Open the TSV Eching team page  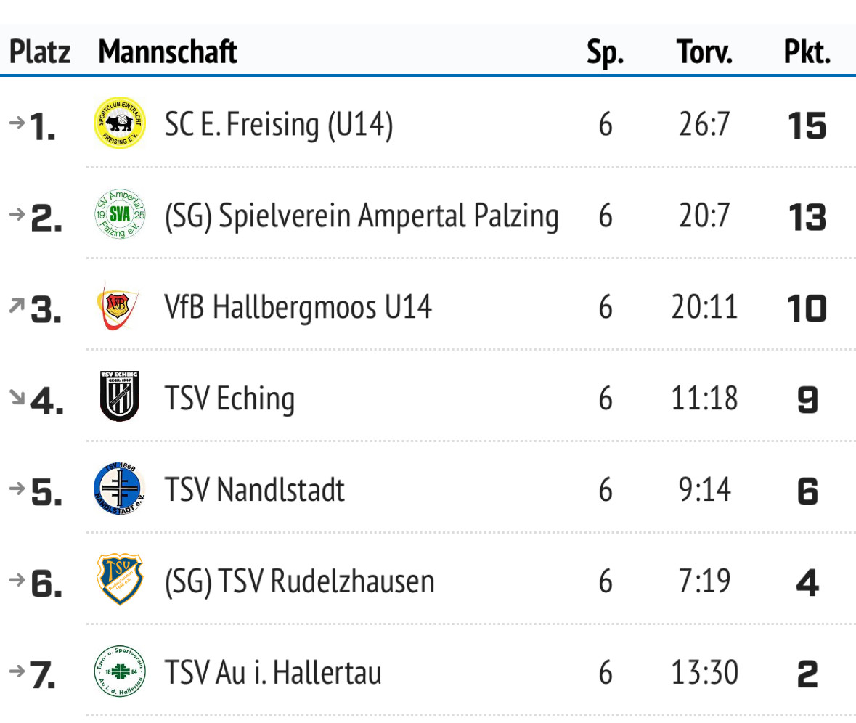tap(229, 399)
